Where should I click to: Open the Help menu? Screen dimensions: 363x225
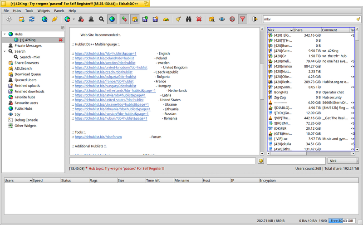click(x=72, y=10)
